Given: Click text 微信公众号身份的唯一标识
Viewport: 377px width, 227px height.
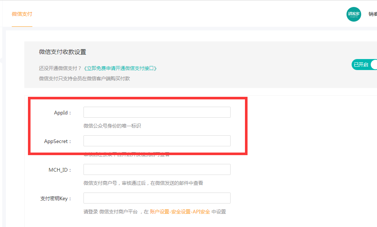Looking at the screenshot, I should (112, 126).
